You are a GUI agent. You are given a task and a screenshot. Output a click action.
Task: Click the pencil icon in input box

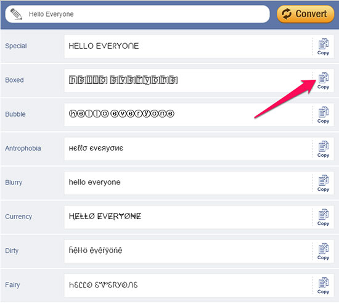coord(16,14)
